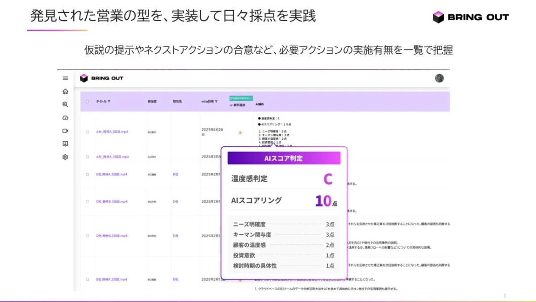Open the user avatar at the top right
The height and width of the screenshot is (302, 536).
[439, 78]
